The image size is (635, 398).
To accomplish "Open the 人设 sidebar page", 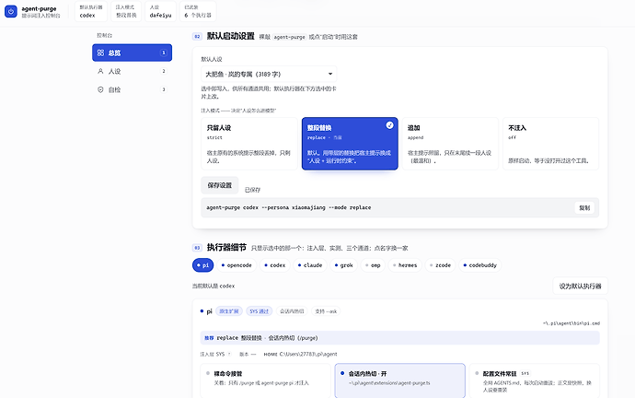I will pos(132,71).
